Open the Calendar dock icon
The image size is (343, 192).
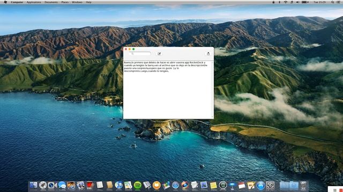242,185
